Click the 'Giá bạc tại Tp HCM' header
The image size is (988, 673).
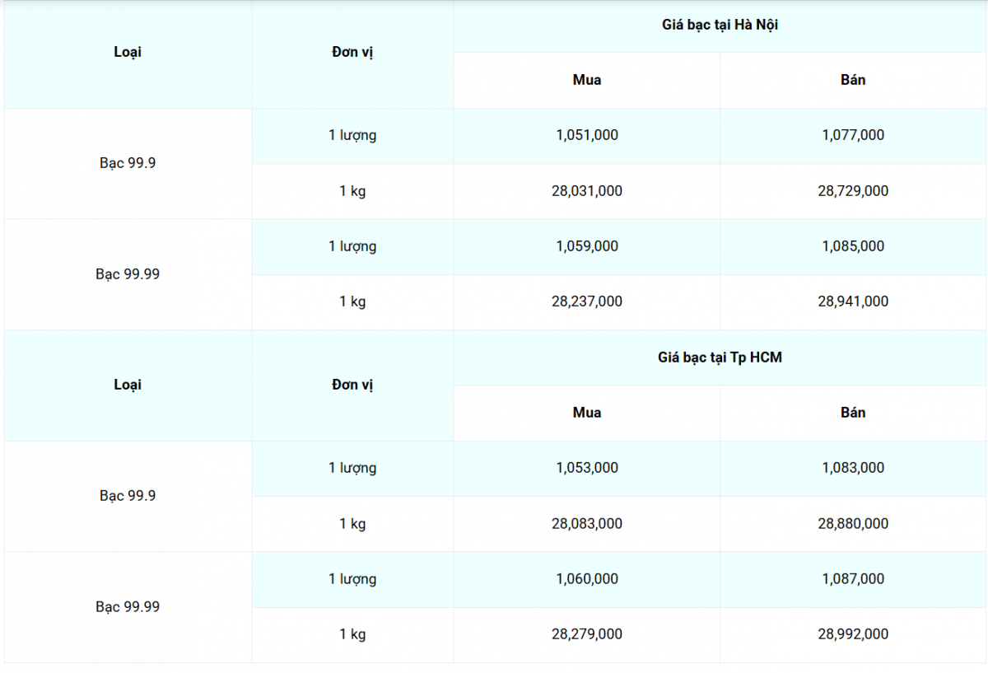[720, 358]
